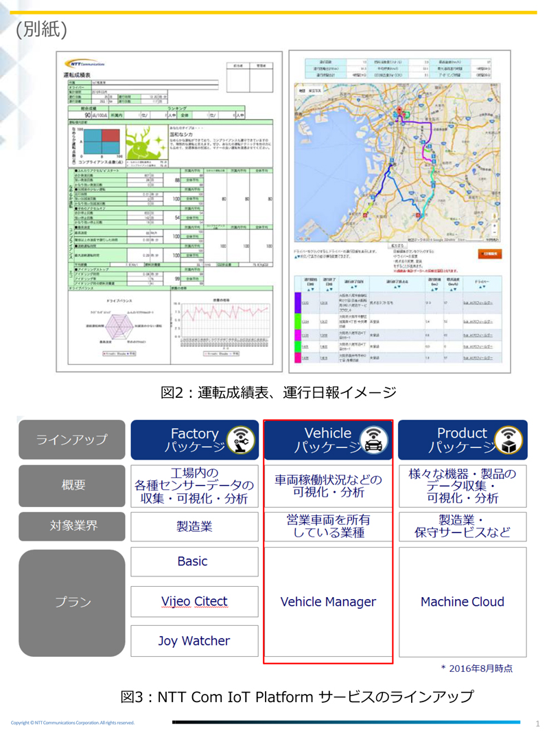Select the 地図 / 航空写真 map type control
The height and width of the screenshot is (731, 549).
[x=309, y=91]
